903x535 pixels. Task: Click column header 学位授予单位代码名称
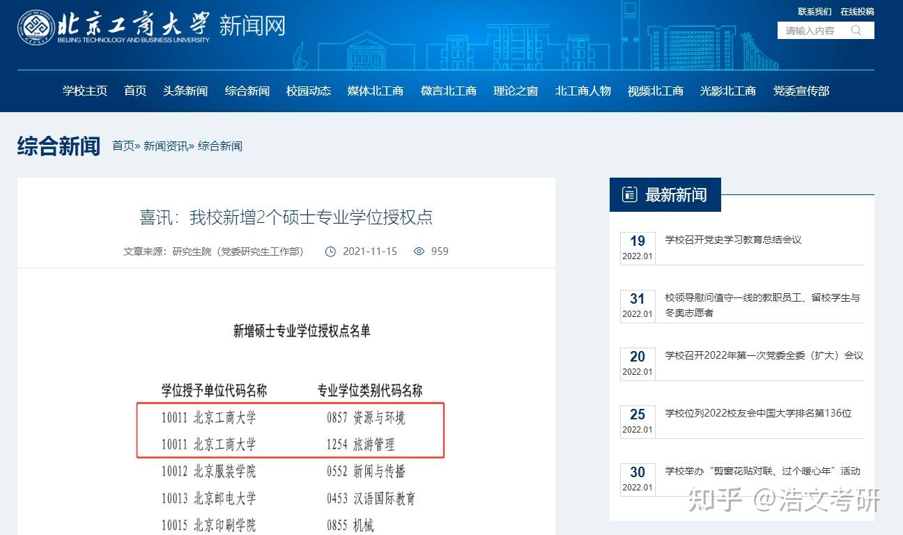pos(215,390)
